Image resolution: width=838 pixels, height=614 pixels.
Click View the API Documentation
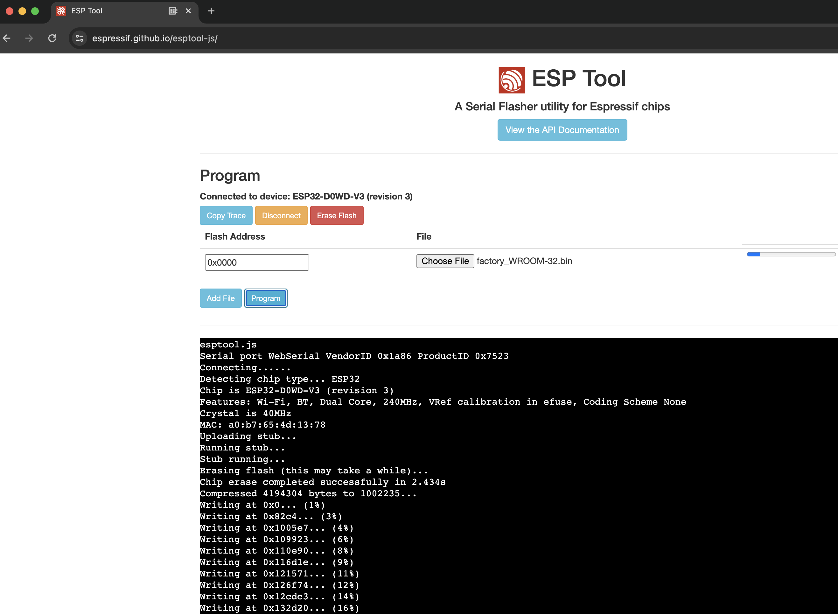[x=562, y=130]
